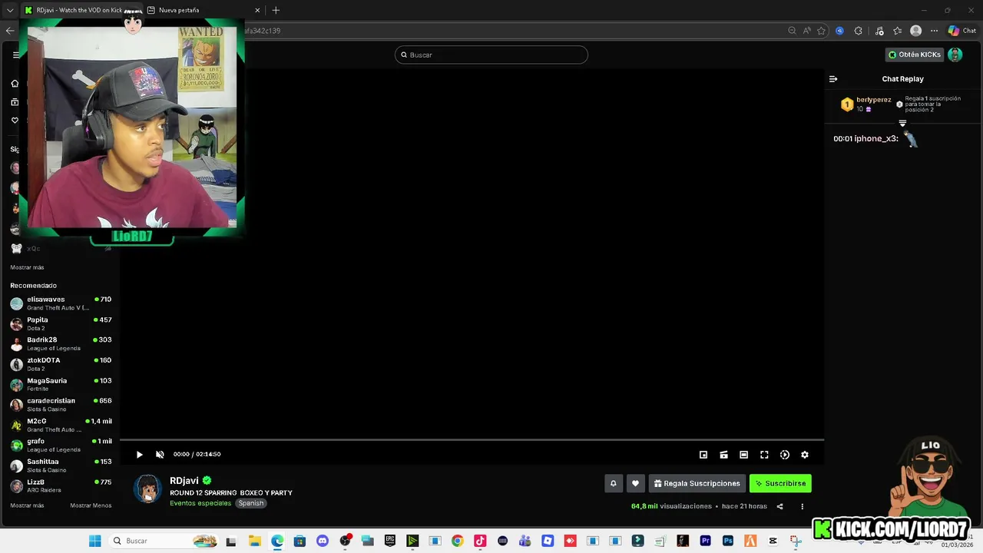
Task: Open Discord from the taskbar
Action: [322, 541]
